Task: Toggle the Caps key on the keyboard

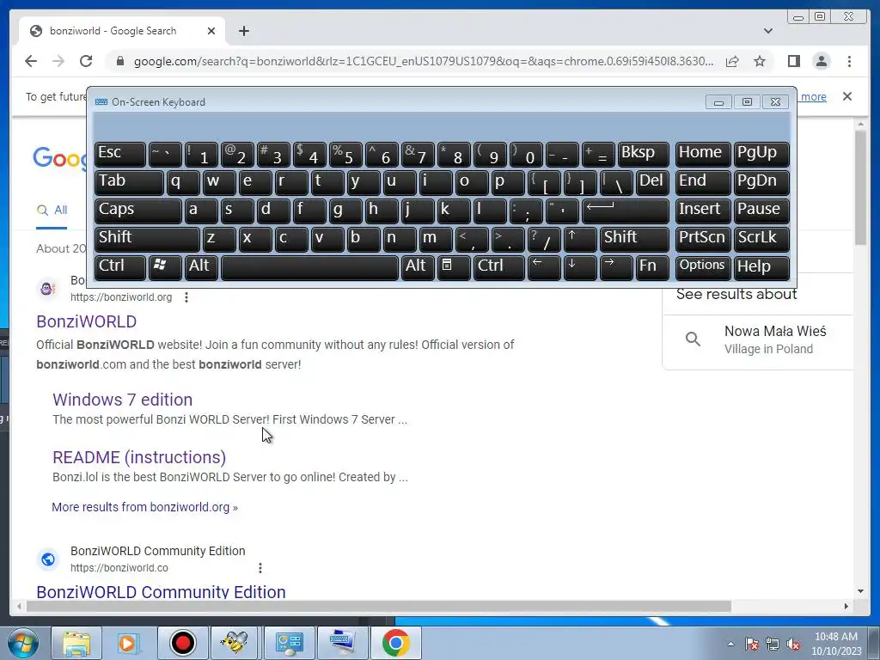Action: pyautogui.click(x=138, y=211)
